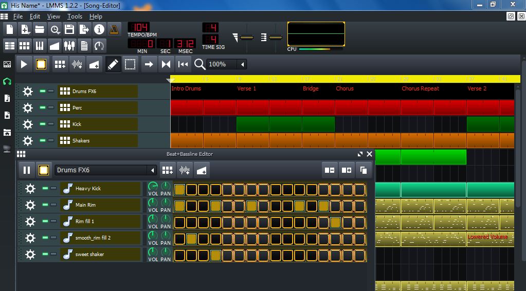Open the 100% zoom dropdown

(x=226, y=64)
